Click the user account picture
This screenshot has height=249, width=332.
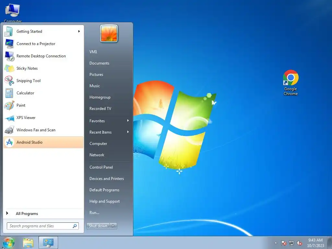(109, 33)
